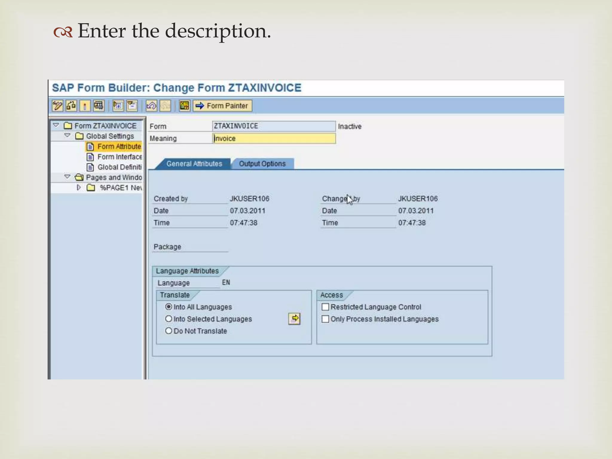The width and height of the screenshot is (612, 459).
Task: Collapse the Global Settings node
Action: tap(68, 135)
